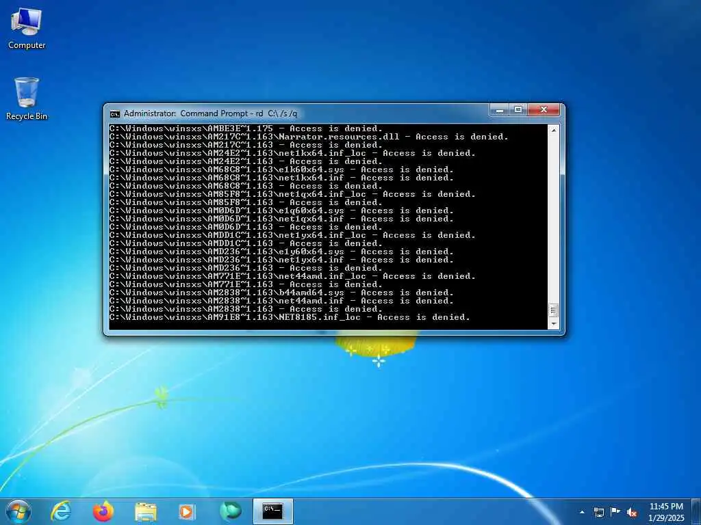The width and height of the screenshot is (701, 525).
Task: Launch Internet Explorer from the taskbar
Action: click(x=61, y=511)
